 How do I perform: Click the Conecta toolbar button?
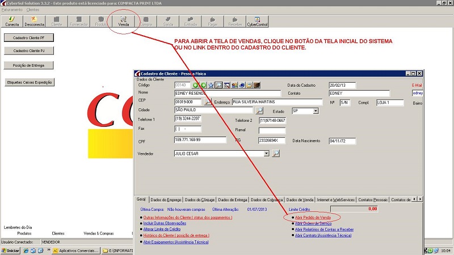(12, 22)
